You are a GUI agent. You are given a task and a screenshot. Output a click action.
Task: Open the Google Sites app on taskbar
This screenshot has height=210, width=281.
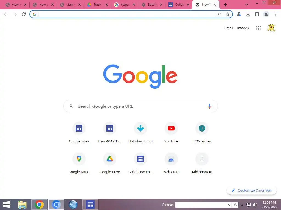[x=90, y=205]
